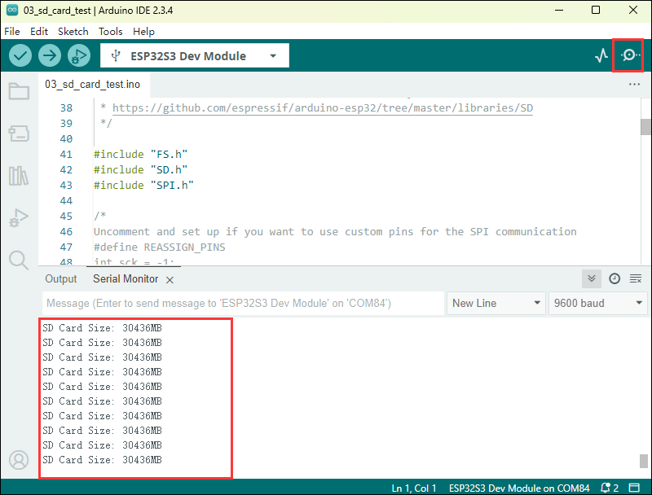Click the ESP32S3 Dev Module on COM84 status
The height and width of the screenshot is (495, 652).
519,488
